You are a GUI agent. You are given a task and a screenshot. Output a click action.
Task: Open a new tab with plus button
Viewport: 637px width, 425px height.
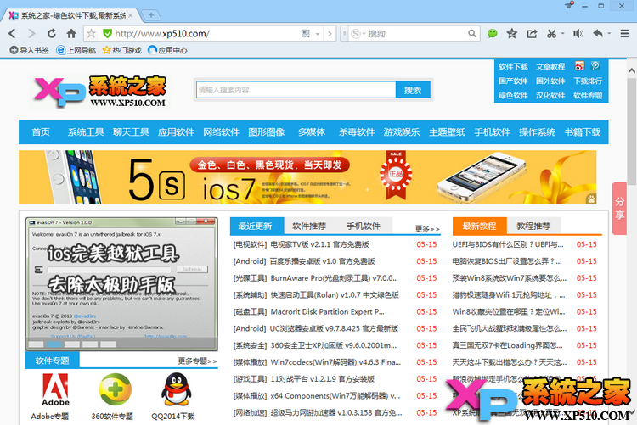[x=151, y=15]
